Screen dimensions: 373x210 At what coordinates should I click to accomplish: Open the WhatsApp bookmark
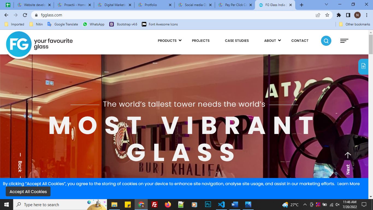(94, 24)
